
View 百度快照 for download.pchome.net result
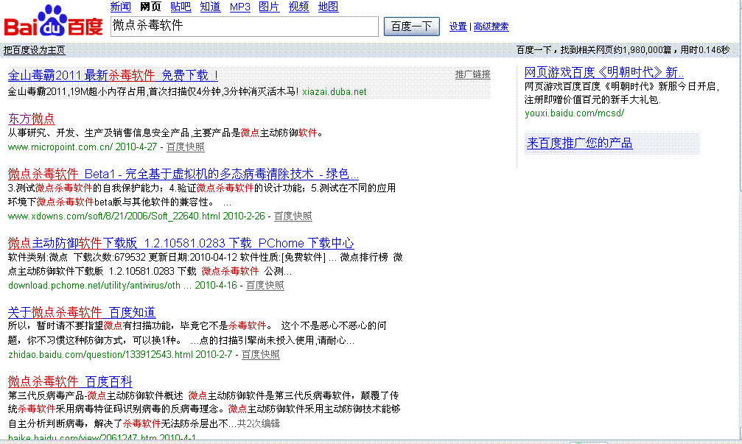coord(265,285)
